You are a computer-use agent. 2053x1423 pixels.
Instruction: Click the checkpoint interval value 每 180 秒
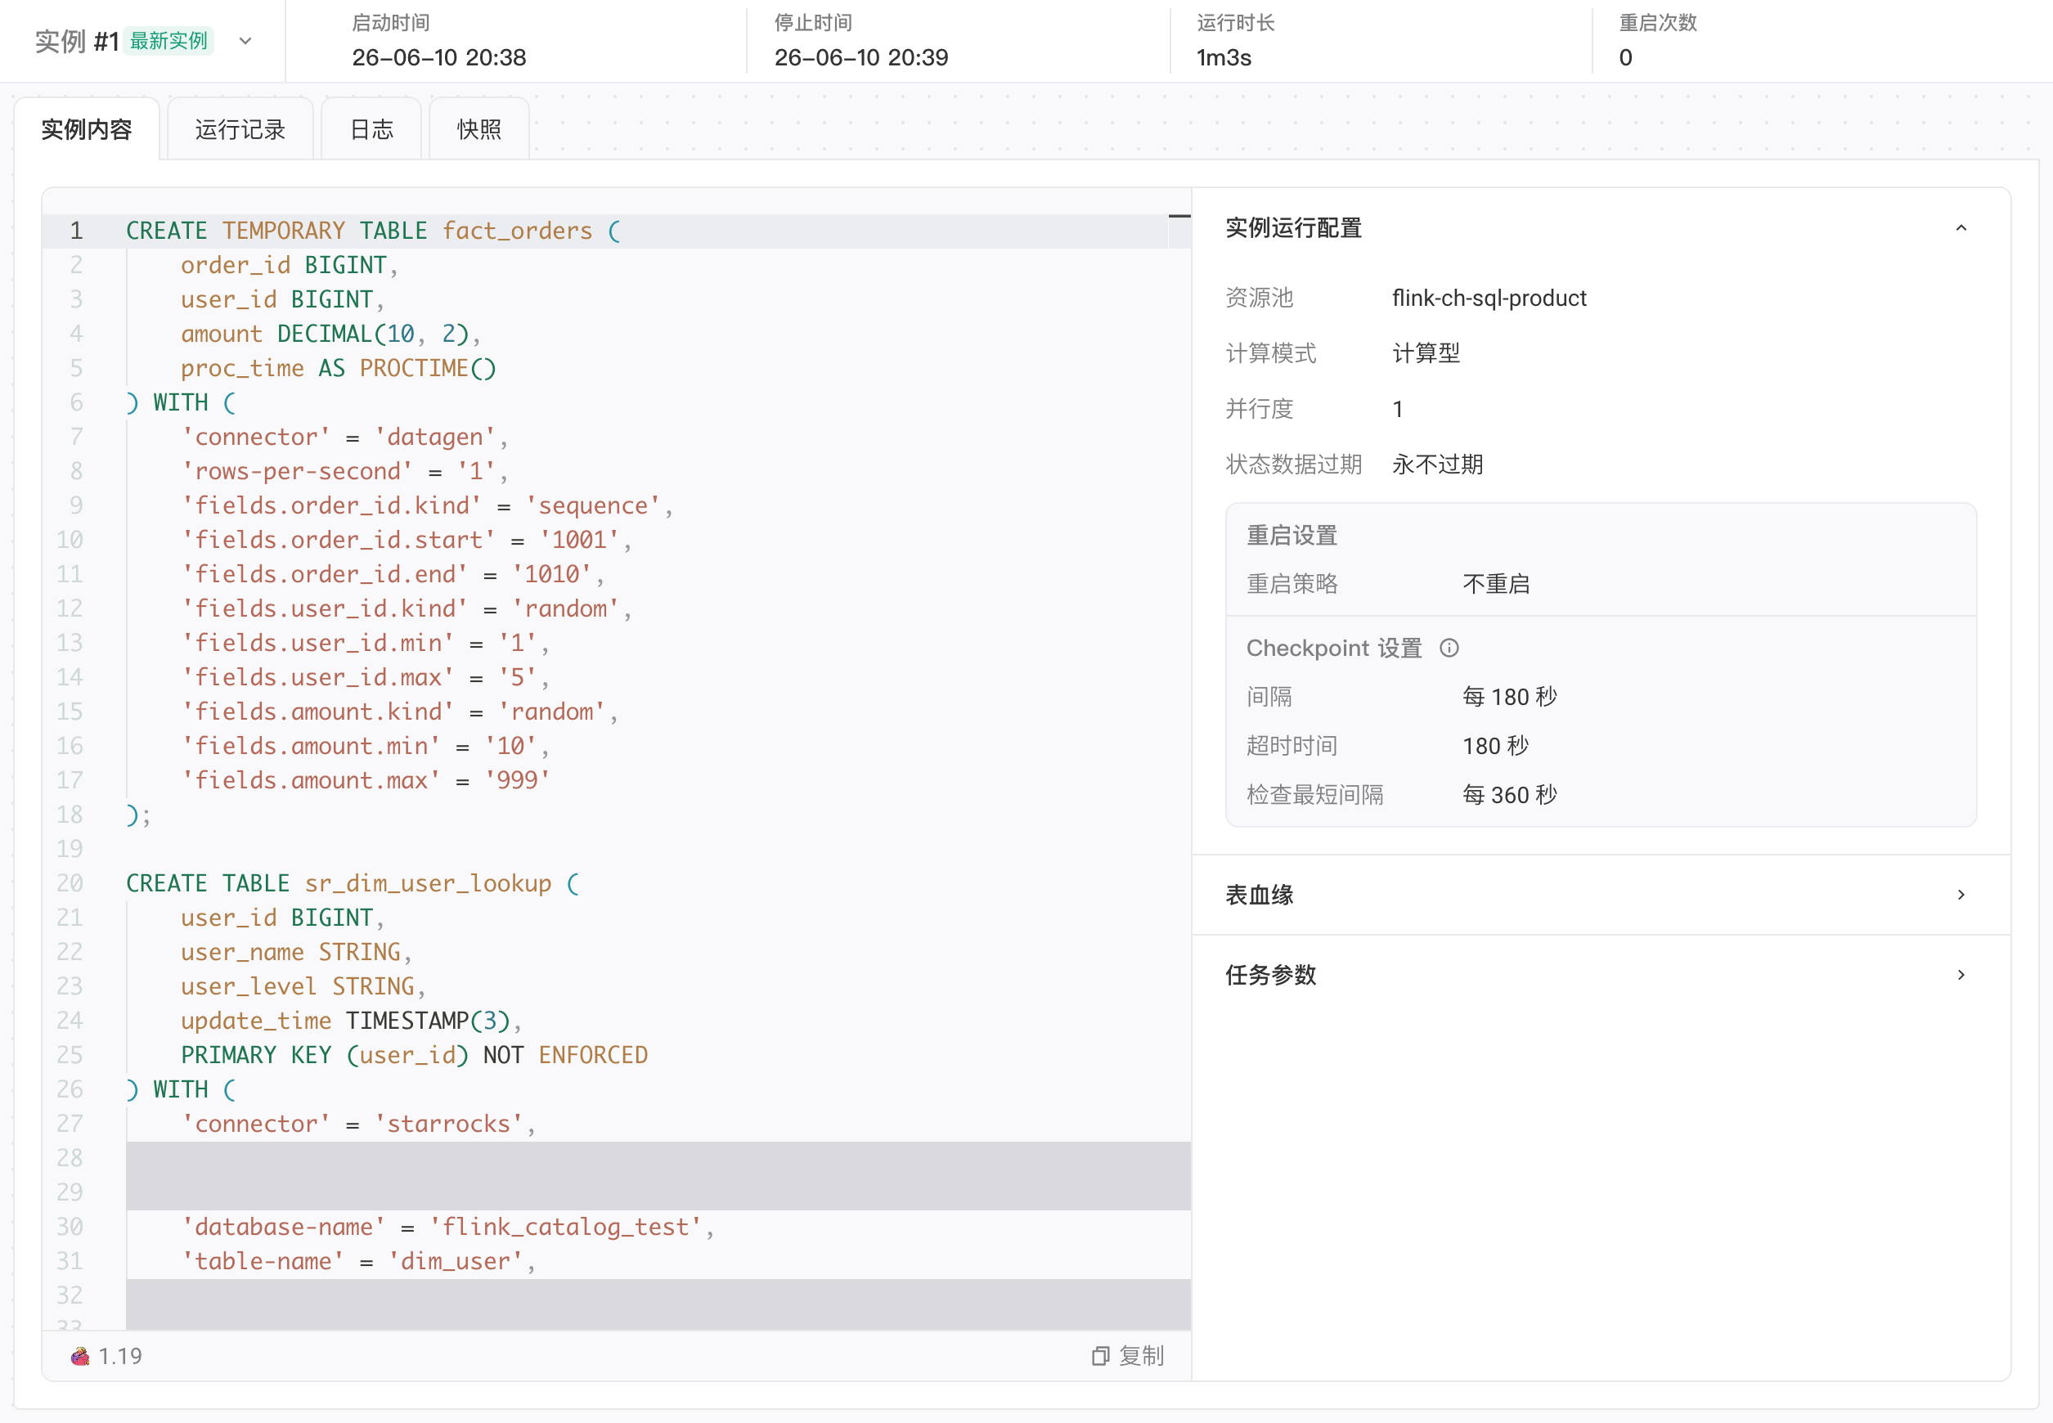(x=1509, y=696)
